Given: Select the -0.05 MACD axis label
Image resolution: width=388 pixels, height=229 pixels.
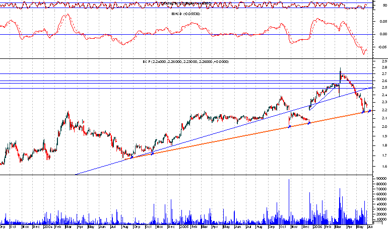Looking at the screenshot, I should coord(383,47).
